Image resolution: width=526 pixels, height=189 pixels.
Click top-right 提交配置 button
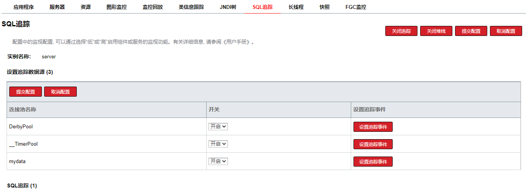pyautogui.click(x=471, y=31)
